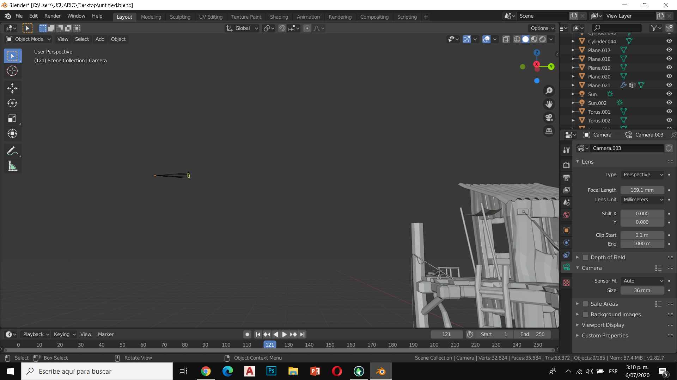Expand the Viewport Display panel
The height and width of the screenshot is (380, 677).
(603, 325)
